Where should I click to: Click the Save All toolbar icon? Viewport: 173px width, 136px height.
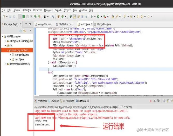(14, 17)
